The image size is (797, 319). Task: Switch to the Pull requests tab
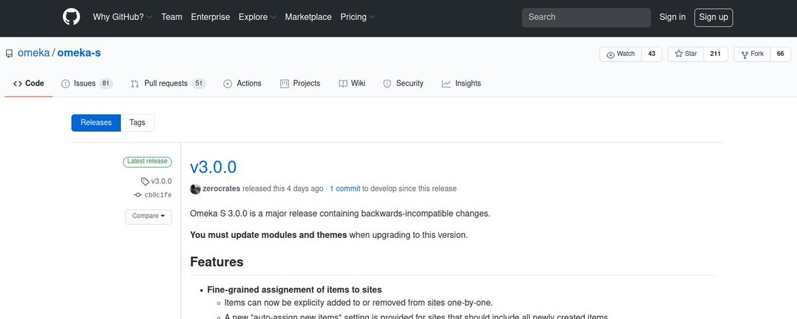tap(168, 83)
